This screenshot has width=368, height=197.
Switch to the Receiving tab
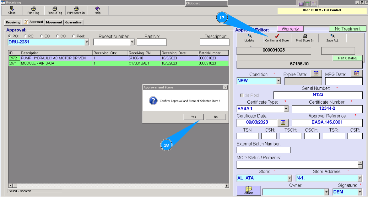click(13, 22)
